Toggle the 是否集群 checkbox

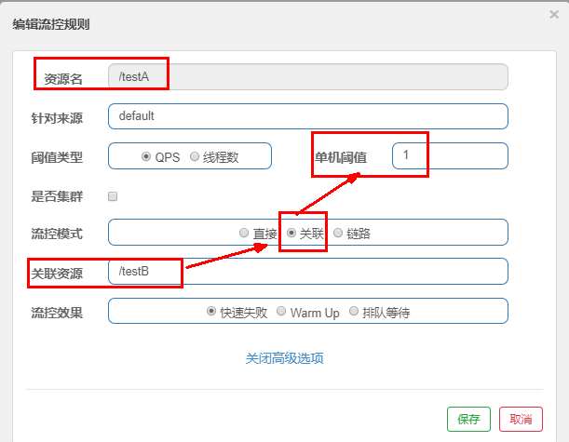113,196
